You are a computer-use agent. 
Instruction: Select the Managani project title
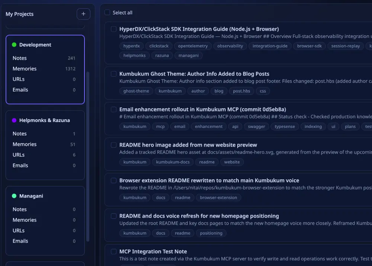tap(31, 196)
